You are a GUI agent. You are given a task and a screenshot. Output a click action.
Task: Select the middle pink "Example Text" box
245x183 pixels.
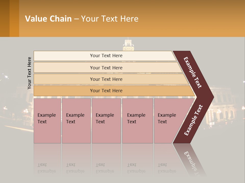pyautogui.click(x=106, y=121)
